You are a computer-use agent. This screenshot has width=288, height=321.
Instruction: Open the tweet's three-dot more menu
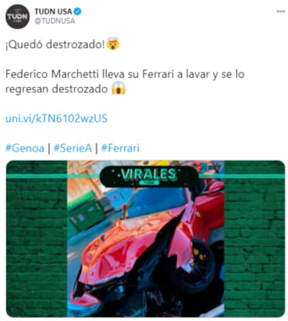[281, 12]
